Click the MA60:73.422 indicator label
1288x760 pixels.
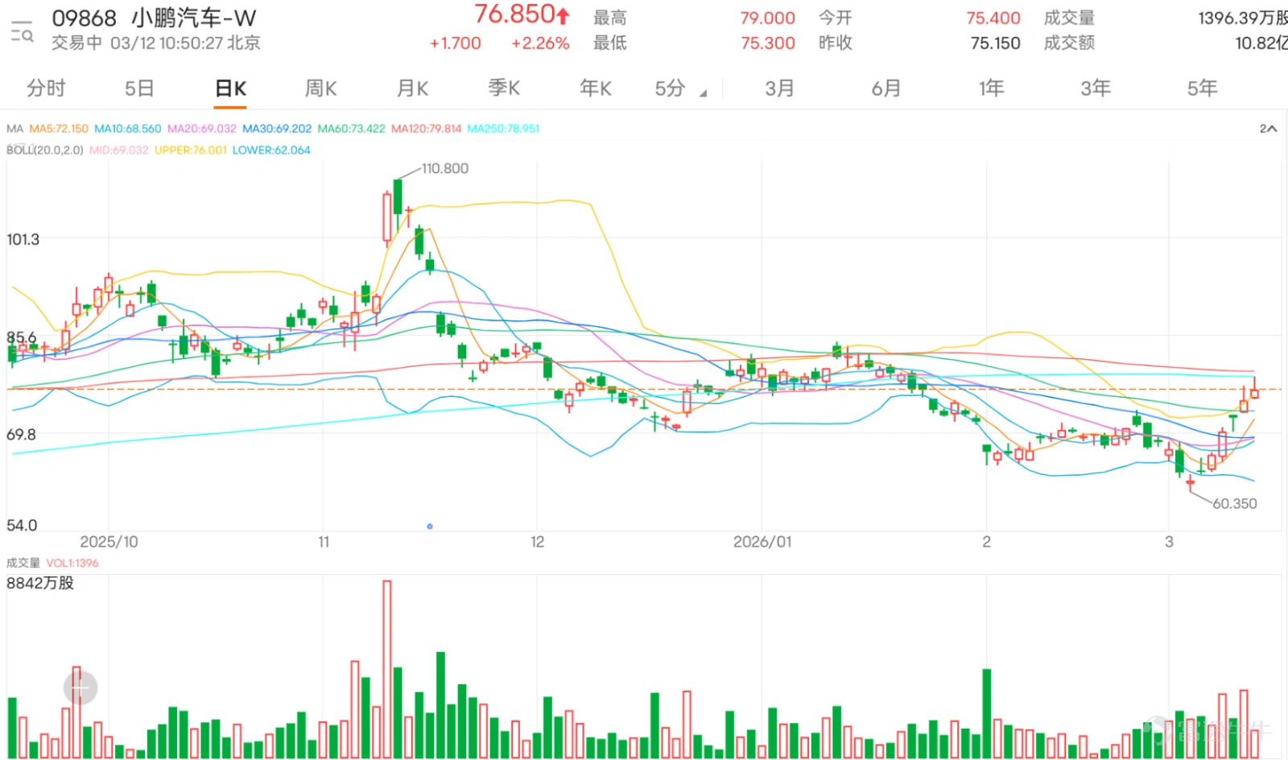[352, 129]
